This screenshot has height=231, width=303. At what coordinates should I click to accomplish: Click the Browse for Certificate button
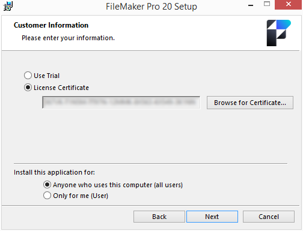(250, 103)
